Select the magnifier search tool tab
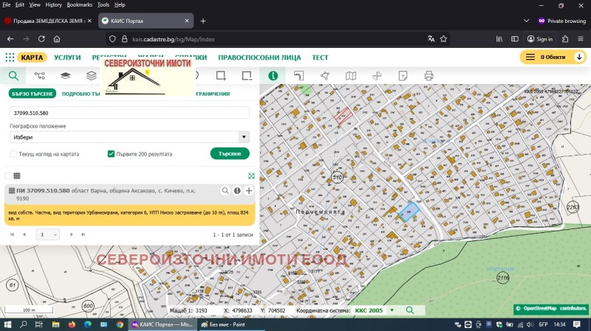This screenshot has height=331, width=591. tap(13, 75)
